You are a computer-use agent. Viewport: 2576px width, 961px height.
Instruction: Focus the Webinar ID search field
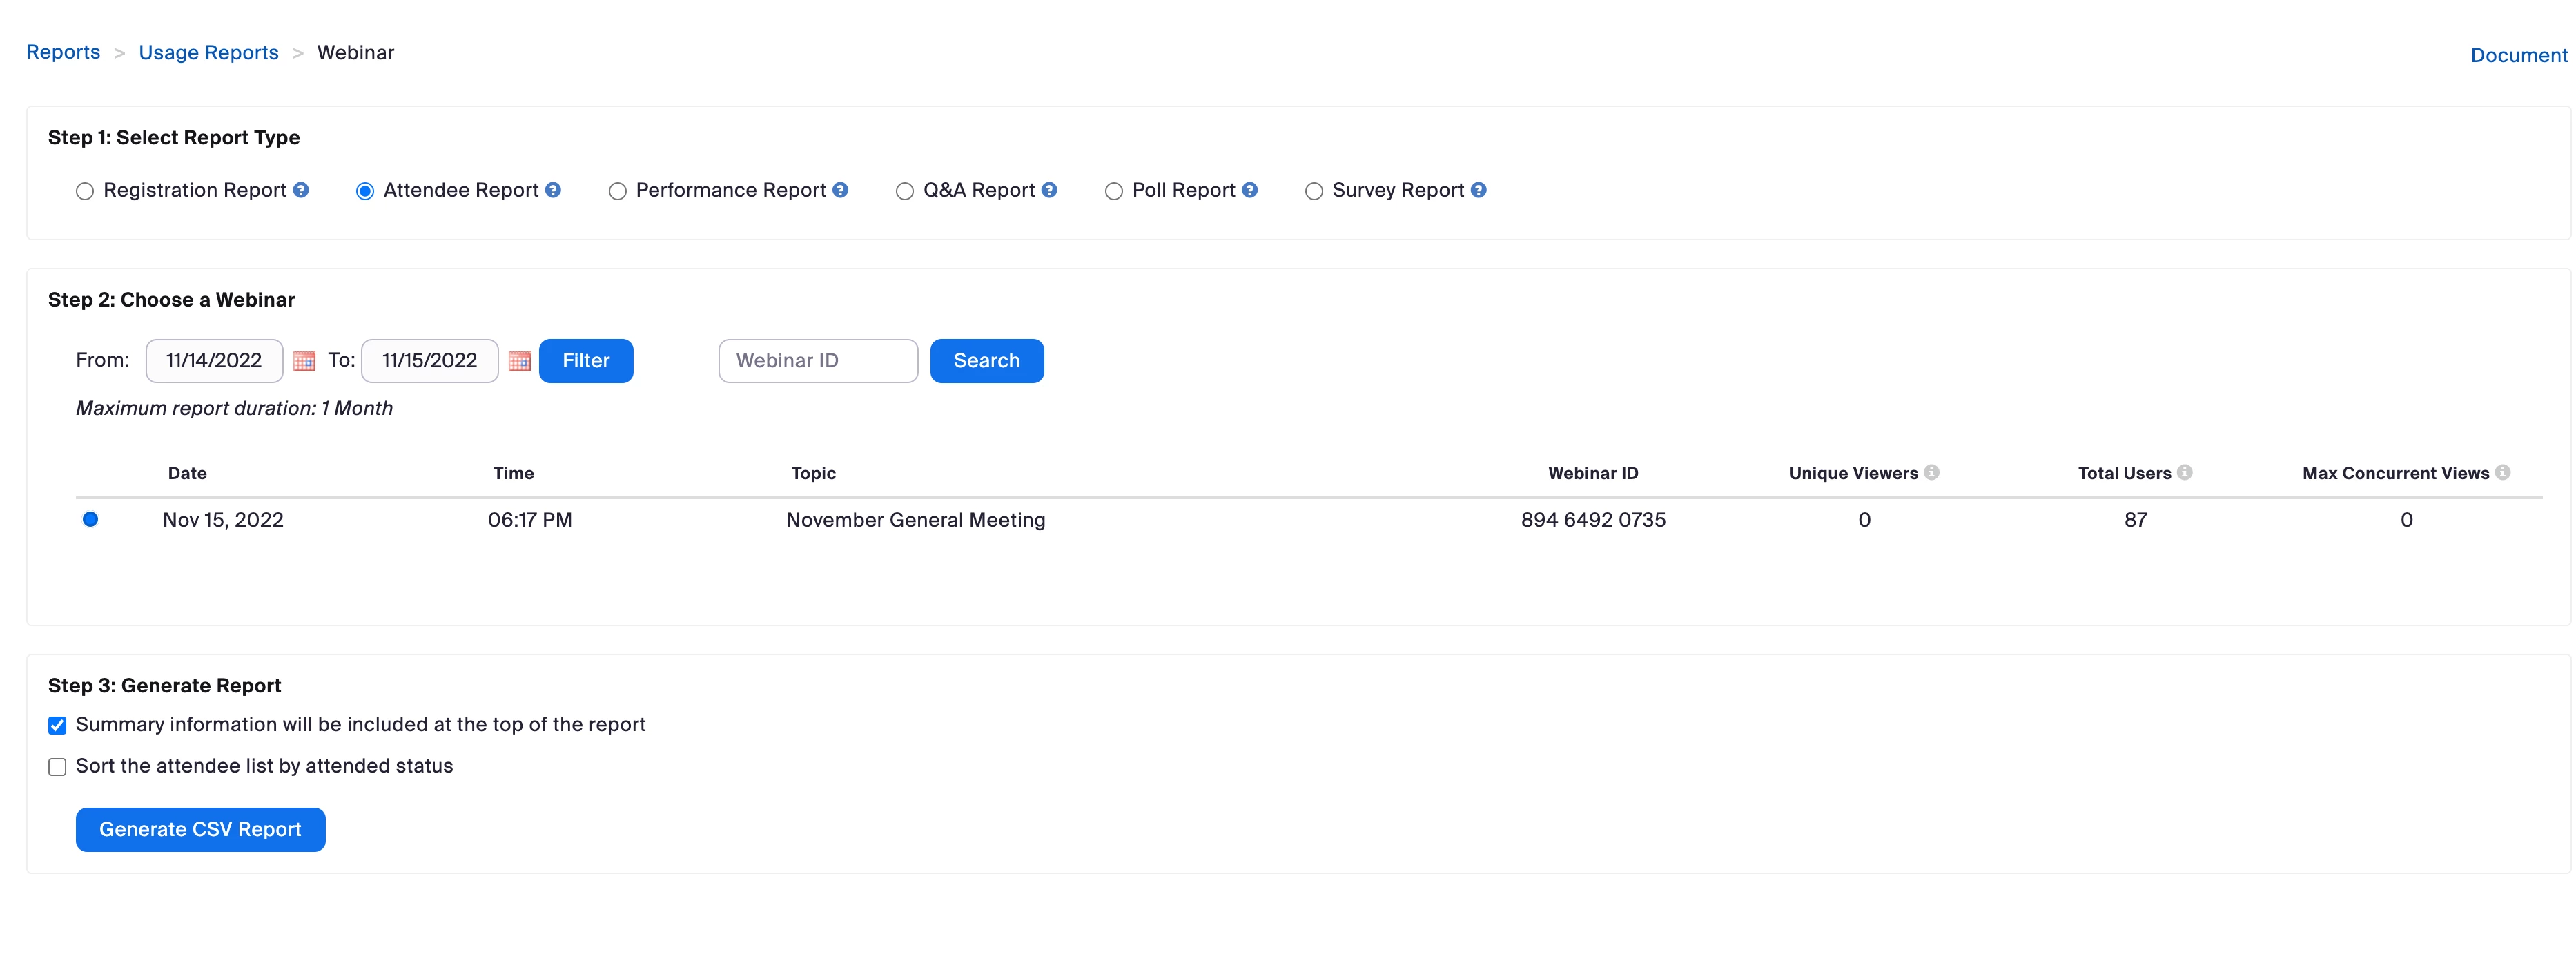(x=817, y=361)
